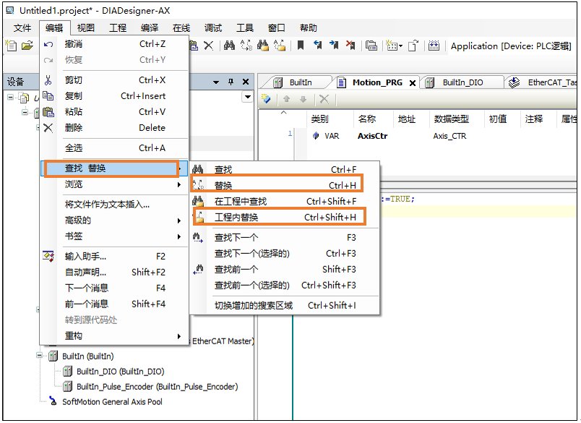Image resolution: width=581 pixels, height=423 pixels.
Task: Switch to the BuiltIn_DIO tab
Action: point(462,82)
